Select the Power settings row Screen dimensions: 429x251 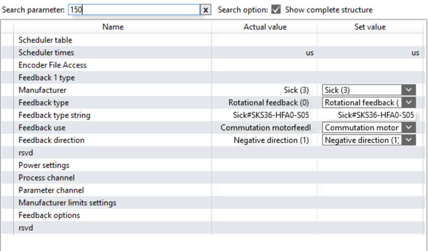(44, 165)
